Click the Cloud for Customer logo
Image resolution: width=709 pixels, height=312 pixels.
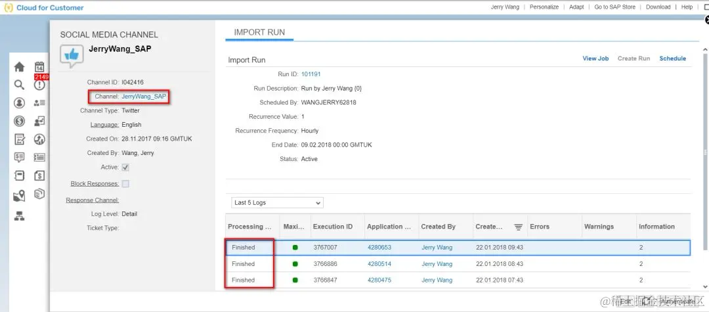pyautogui.click(x=44, y=7)
